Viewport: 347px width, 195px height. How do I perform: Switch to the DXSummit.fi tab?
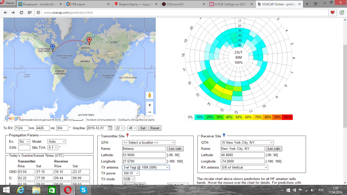click(x=184, y=4)
